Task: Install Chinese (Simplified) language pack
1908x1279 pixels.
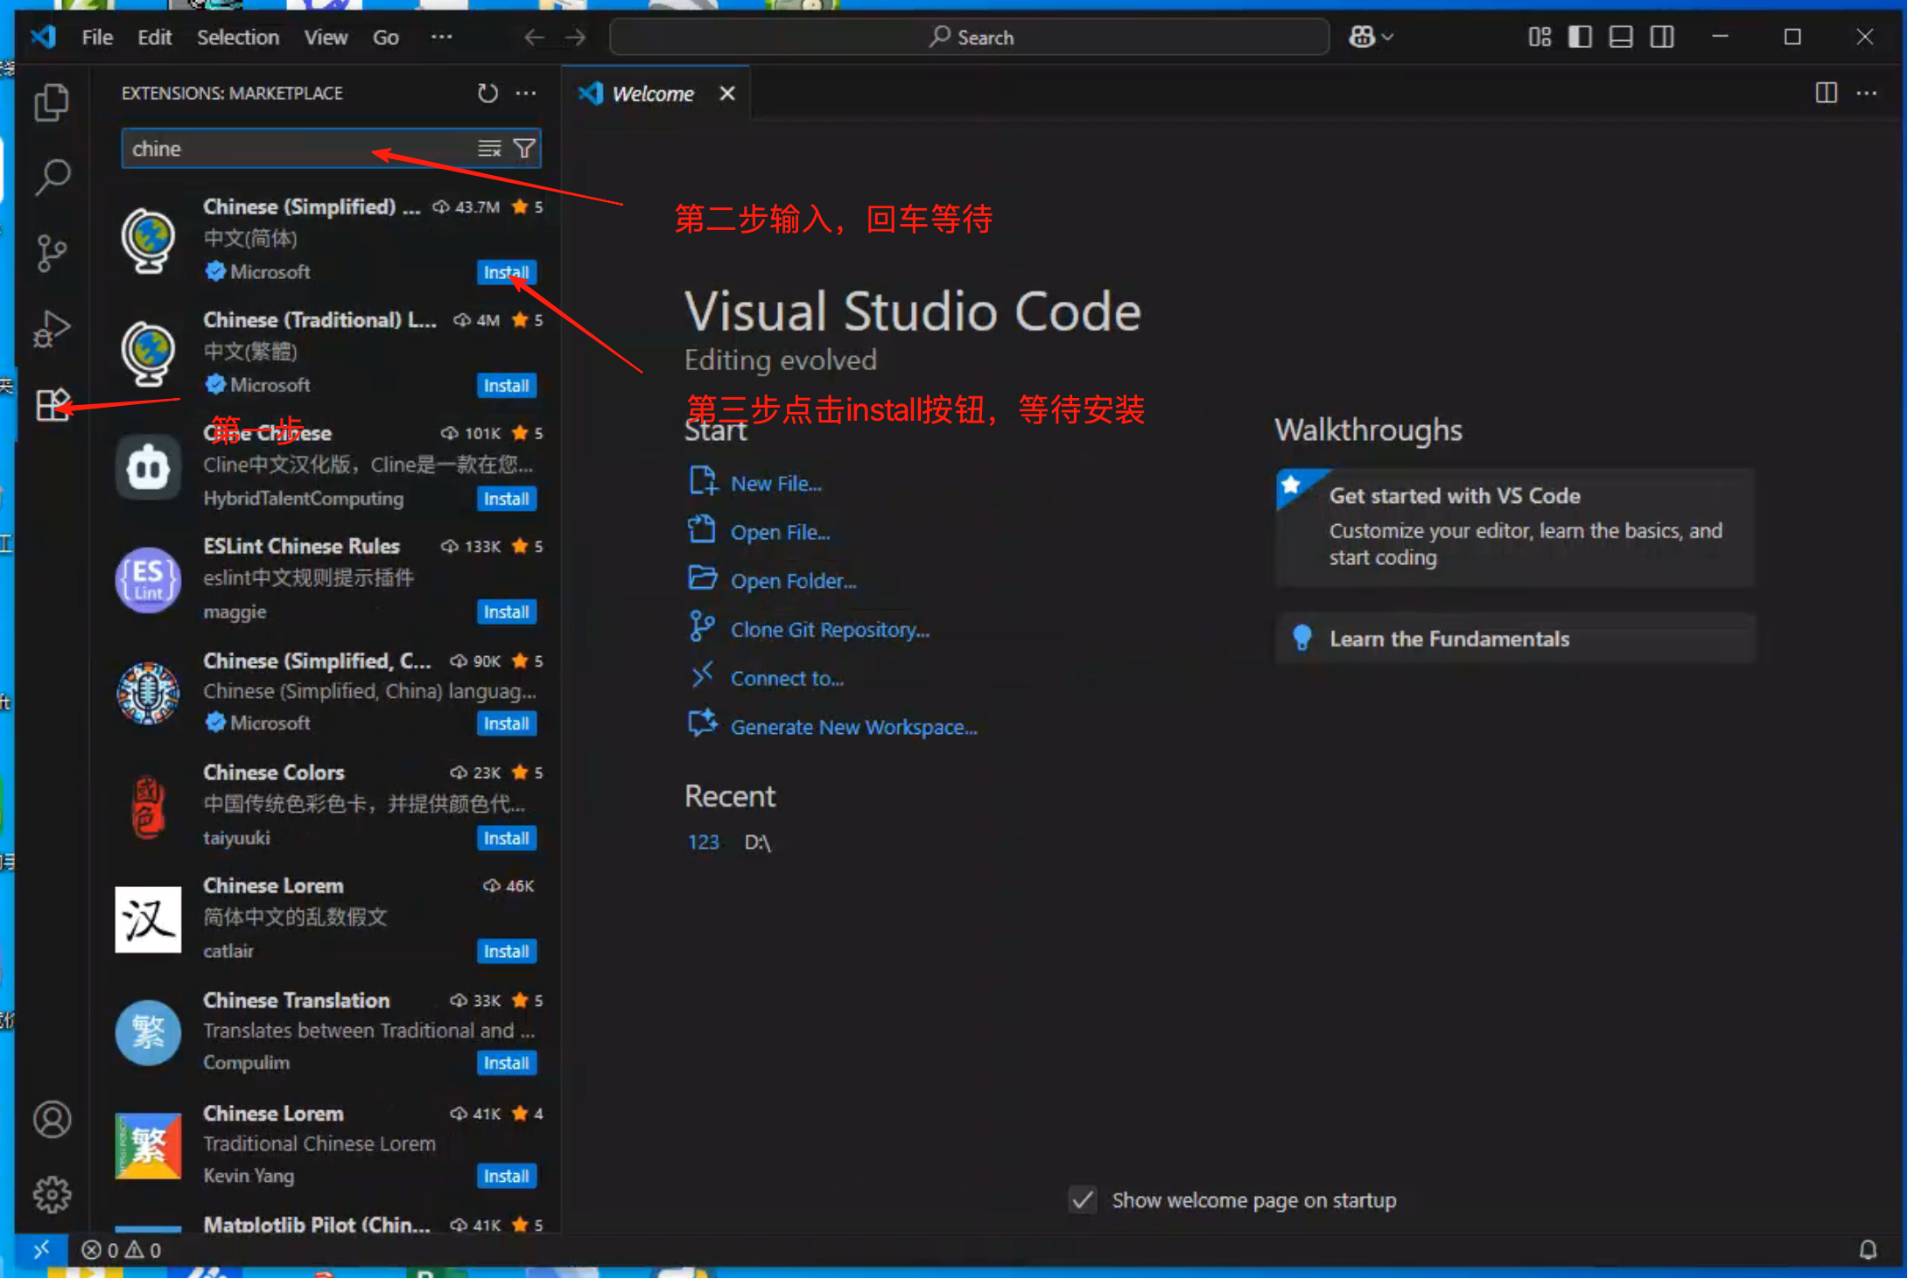Action: [506, 272]
